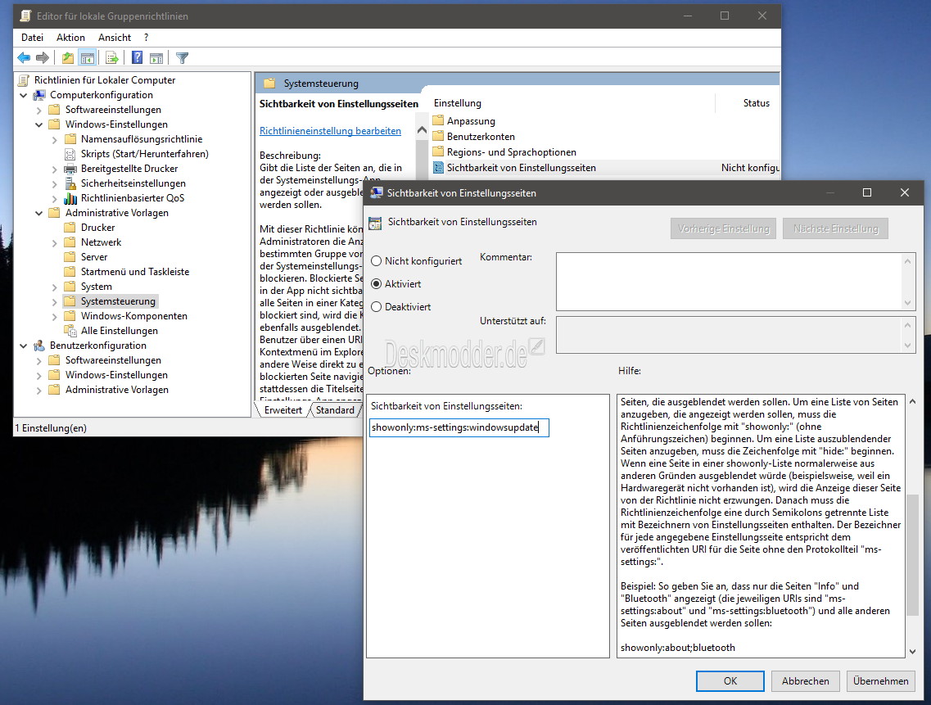
Task: Click Startmenü und Taskleiste folder icon
Action: [x=70, y=271]
